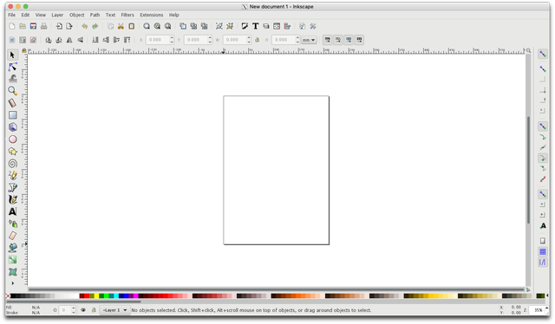Open the Object menu
Viewport: 555px width, 324px height.
77,15
